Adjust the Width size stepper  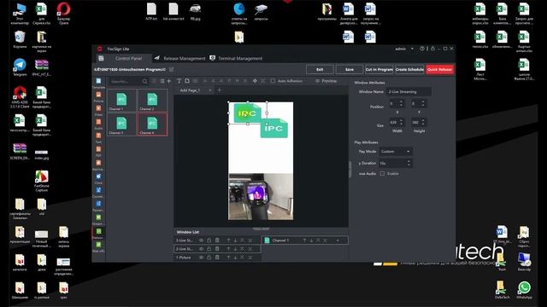pos(401,122)
